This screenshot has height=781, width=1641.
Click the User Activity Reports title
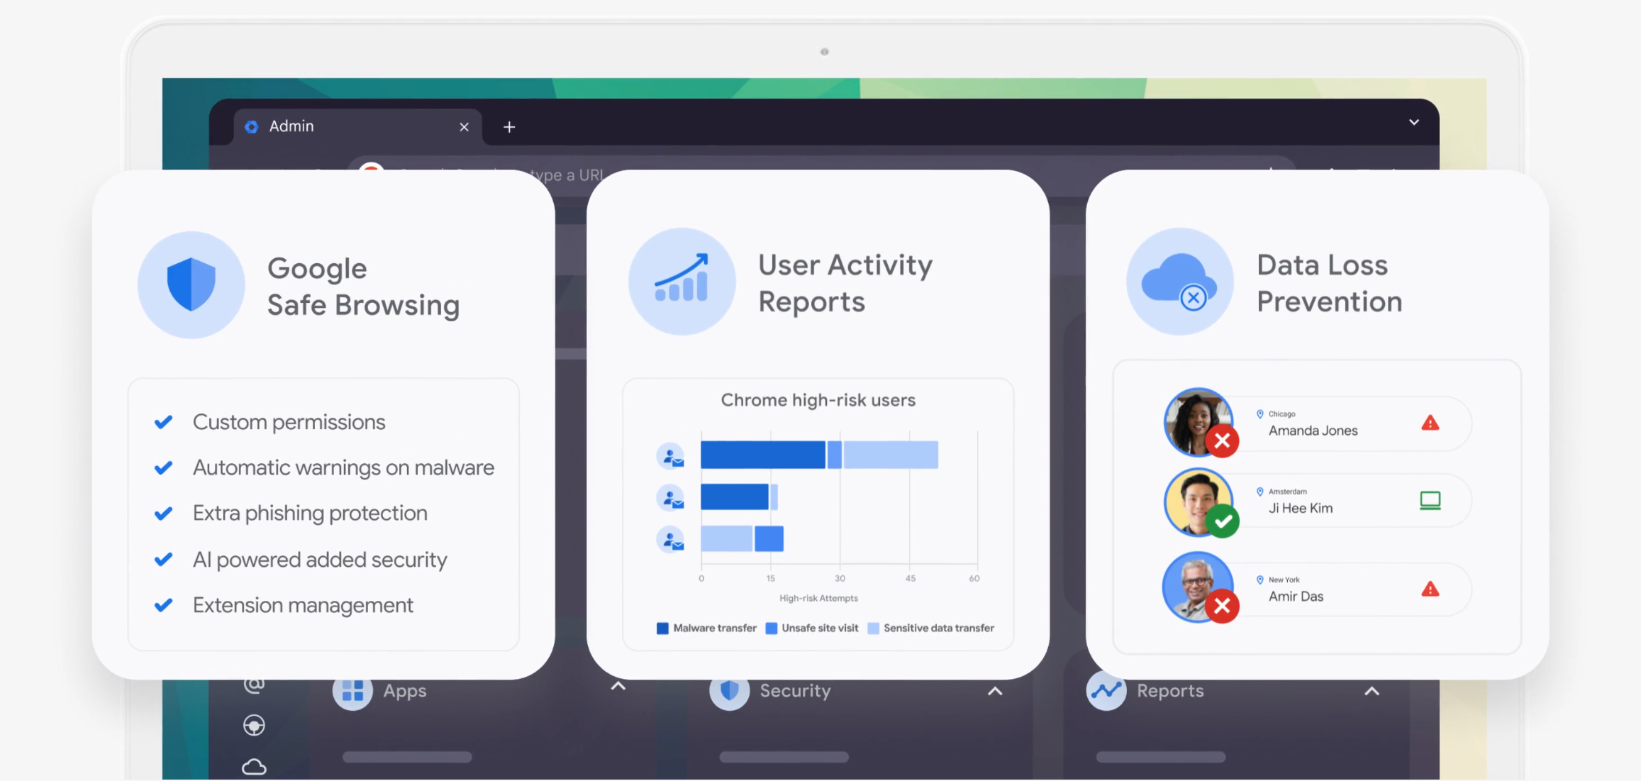tap(845, 283)
